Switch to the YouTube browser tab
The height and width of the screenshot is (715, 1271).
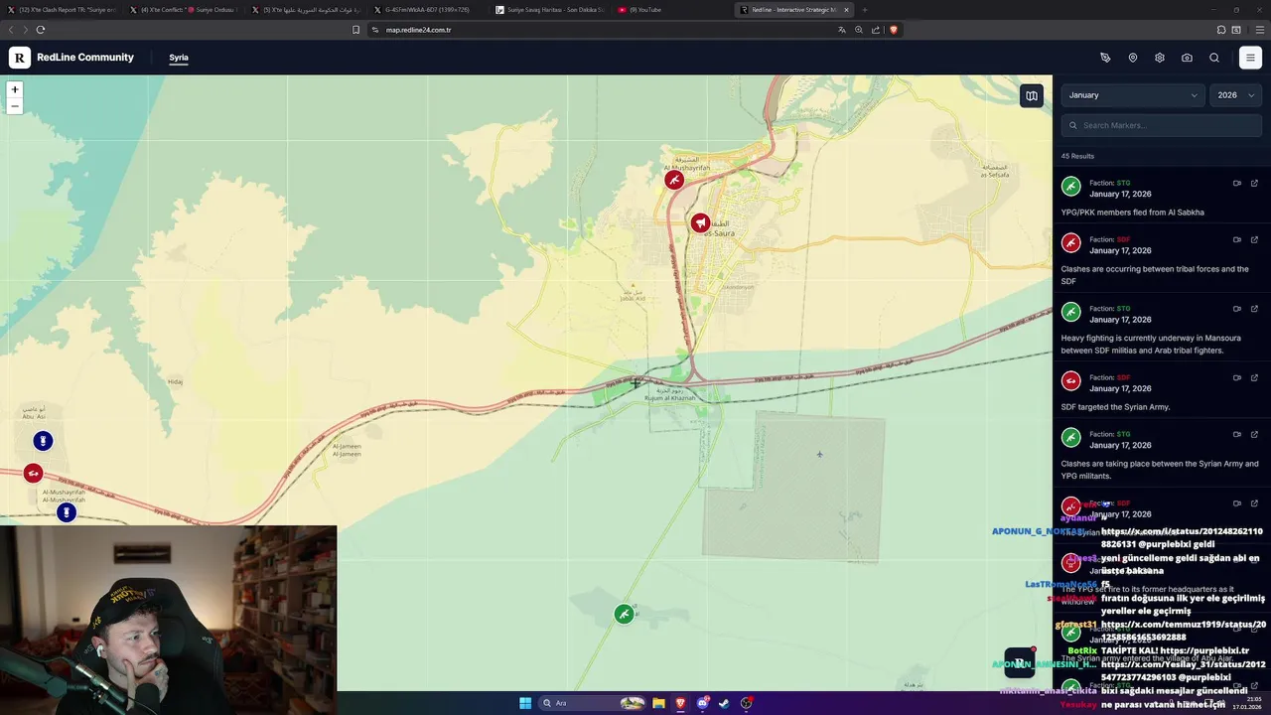(672, 10)
